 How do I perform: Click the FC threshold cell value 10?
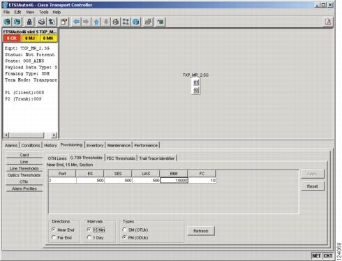tap(202, 181)
